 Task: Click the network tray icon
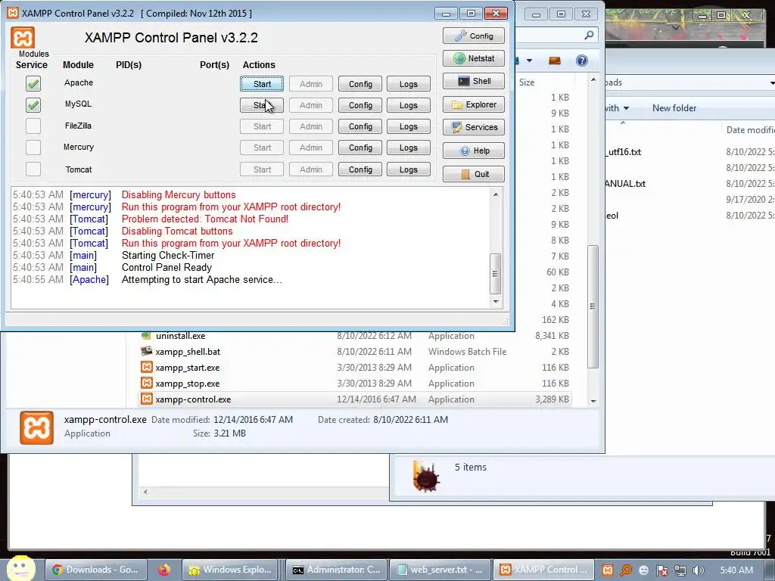(680, 570)
